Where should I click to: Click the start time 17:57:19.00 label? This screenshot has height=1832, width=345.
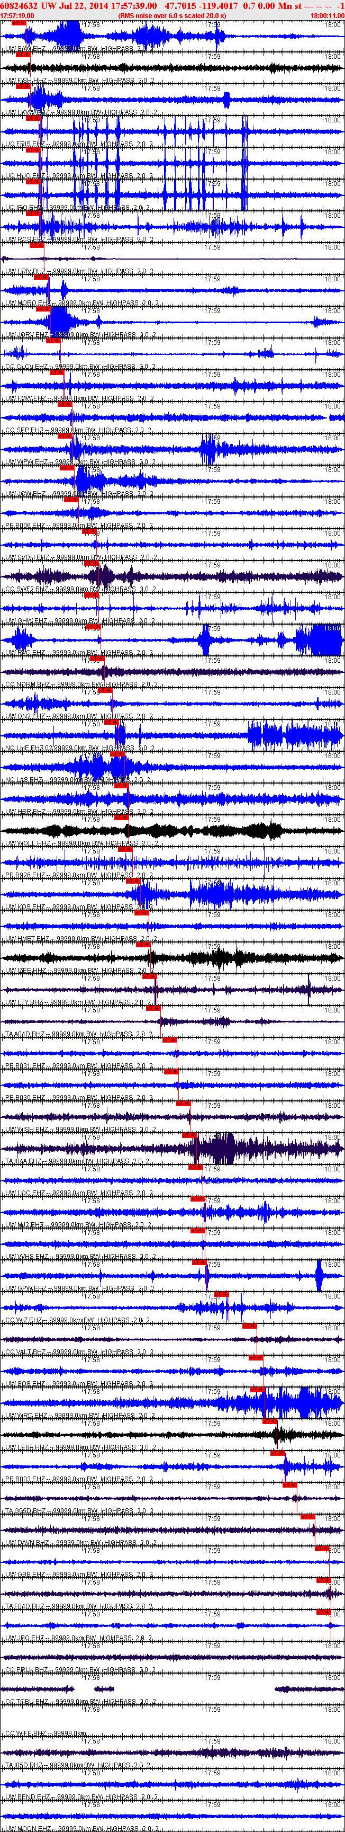(17, 15)
